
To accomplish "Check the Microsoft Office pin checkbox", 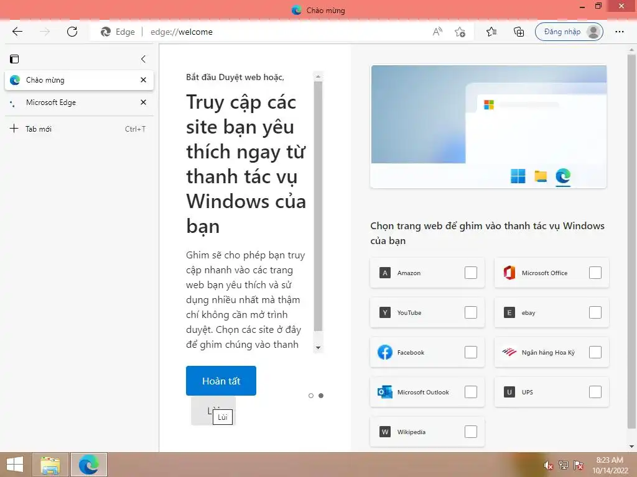I will [x=595, y=273].
